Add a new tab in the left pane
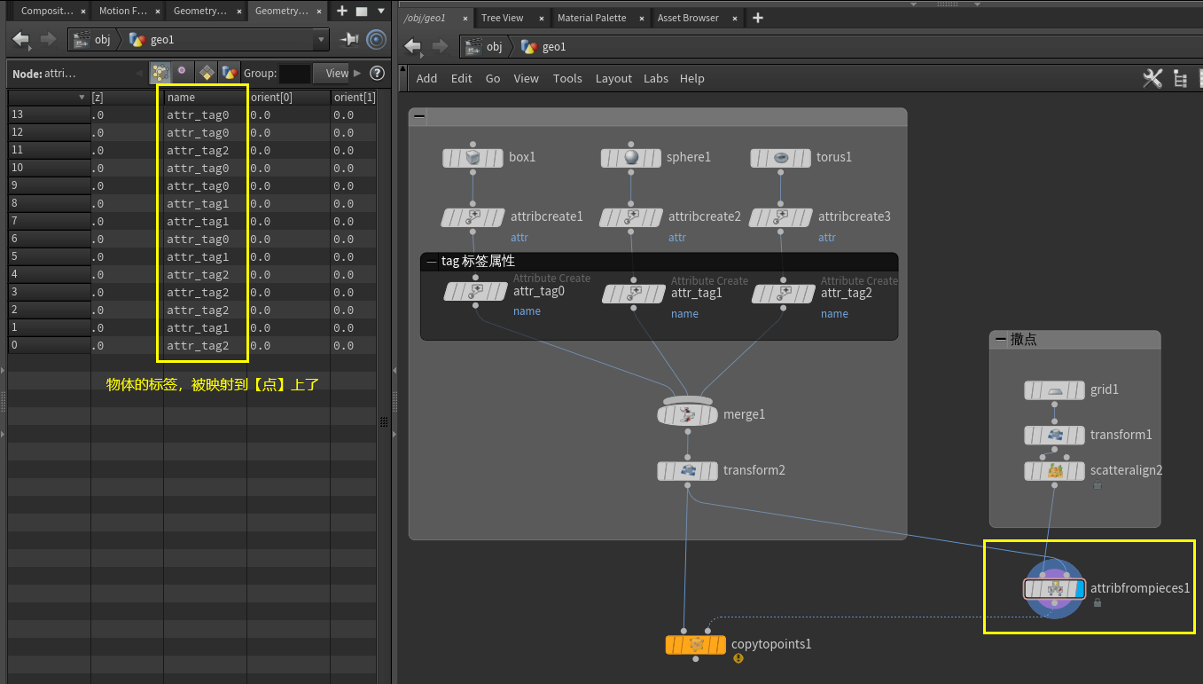This screenshot has height=684, width=1203. point(342,12)
